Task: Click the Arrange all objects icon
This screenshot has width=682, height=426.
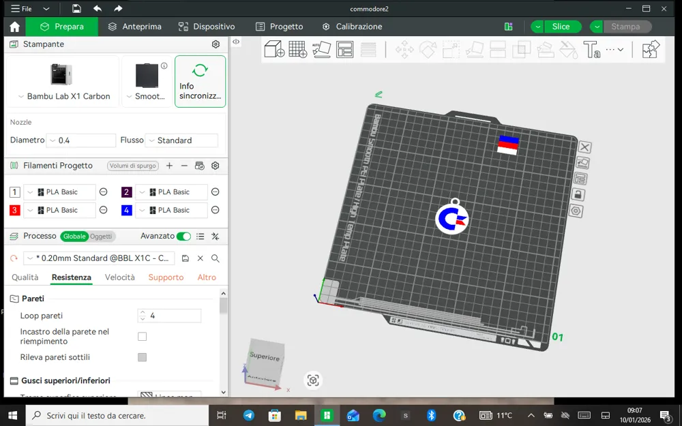Action: [x=345, y=49]
